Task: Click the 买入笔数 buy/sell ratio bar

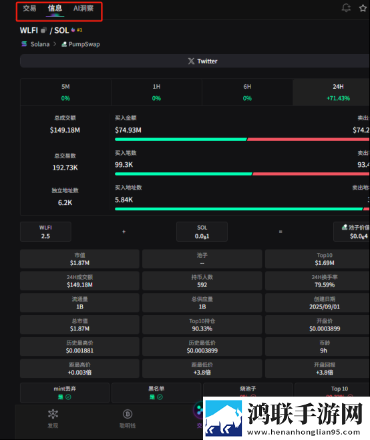Action: [x=242, y=174]
